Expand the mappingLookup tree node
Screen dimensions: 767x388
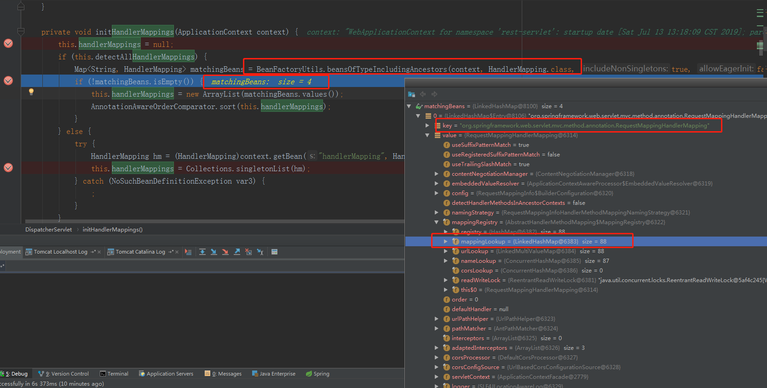[445, 242]
